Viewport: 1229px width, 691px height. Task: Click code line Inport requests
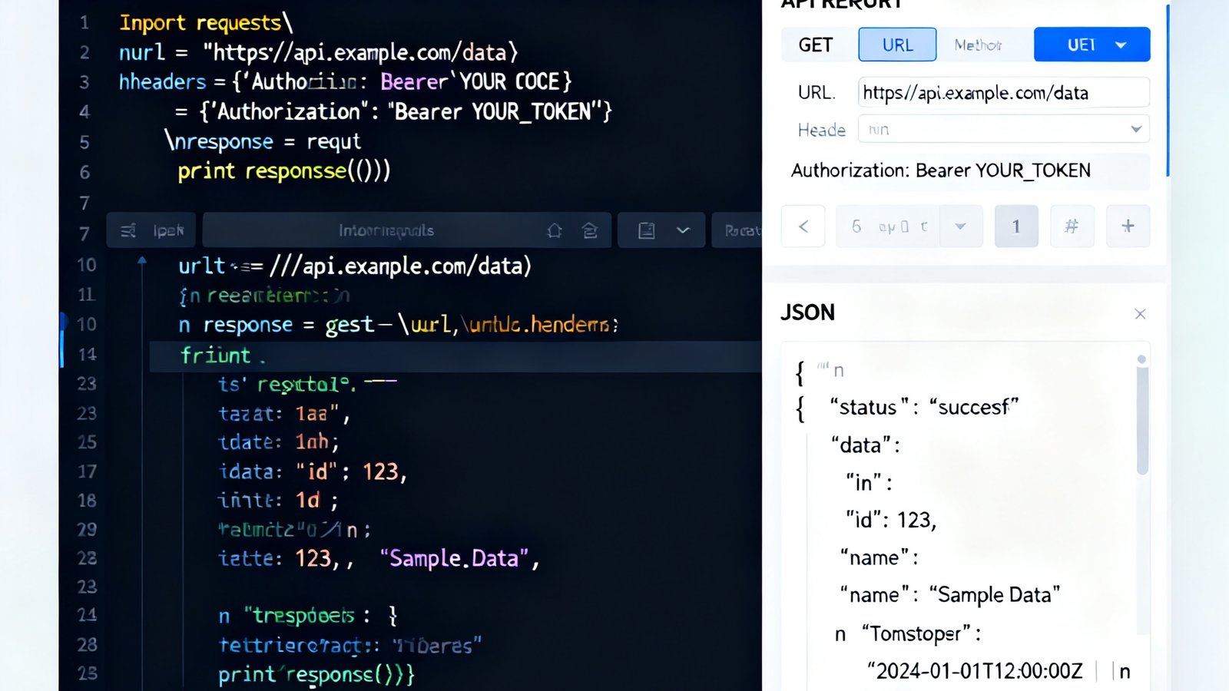click(x=206, y=23)
